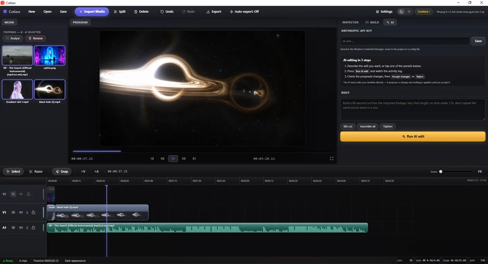Image resolution: width=488 pixels, height=264 pixels.
Task: Jump to end of program
Action: pyautogui.click(x=194, y=159)
